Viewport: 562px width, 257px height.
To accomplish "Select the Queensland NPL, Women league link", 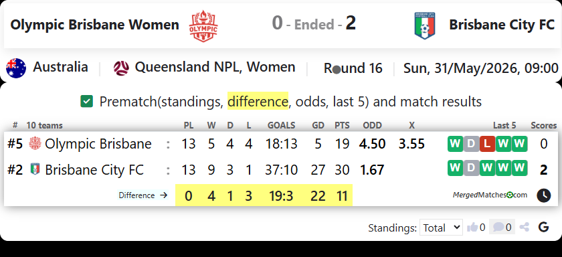I will pyautogui.click(x=215, y=67).
